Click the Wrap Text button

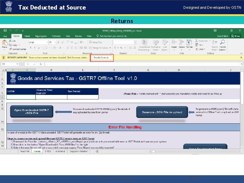96,42
